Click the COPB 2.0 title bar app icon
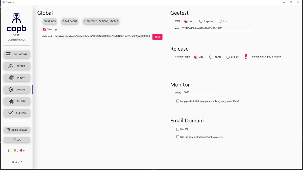Image resolution: width=303 pixels, height=170 pixels. point(4,2)
